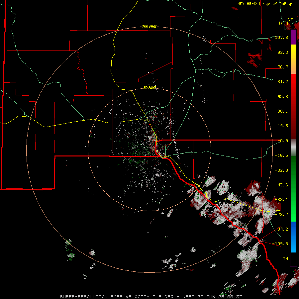Click the 100 NMI range ring label
The image size is (299, 299).
pos(149,26)
